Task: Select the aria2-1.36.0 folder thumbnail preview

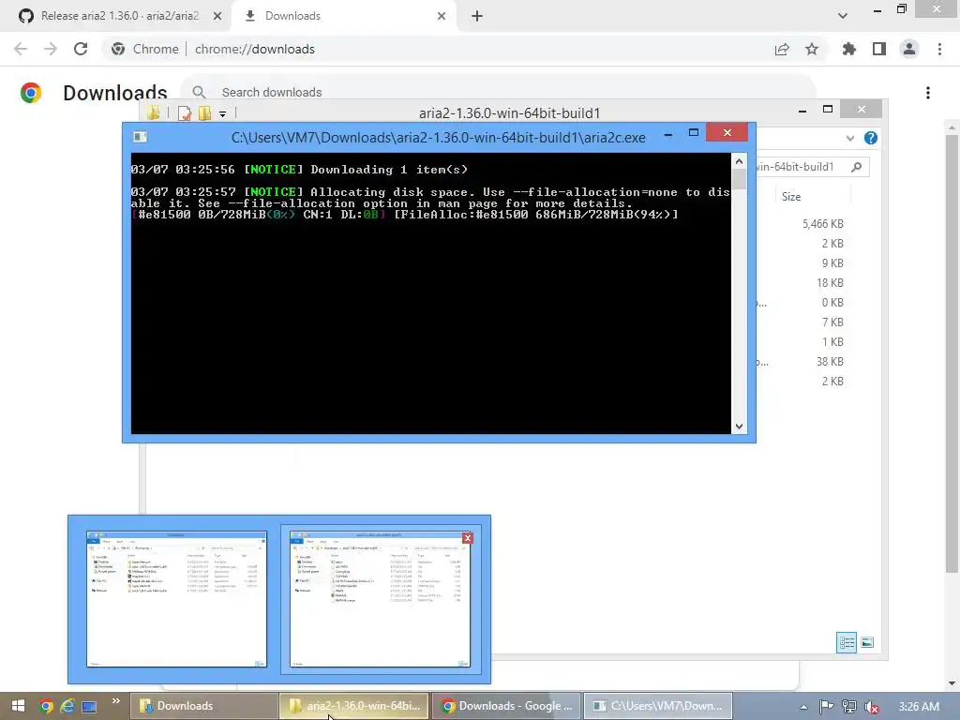Action: coord(380,599)
